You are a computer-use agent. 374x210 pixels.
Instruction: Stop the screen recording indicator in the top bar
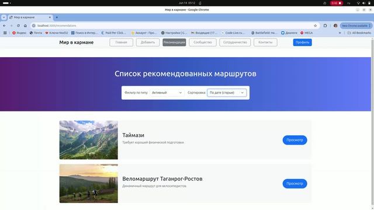tap(337, 3)
